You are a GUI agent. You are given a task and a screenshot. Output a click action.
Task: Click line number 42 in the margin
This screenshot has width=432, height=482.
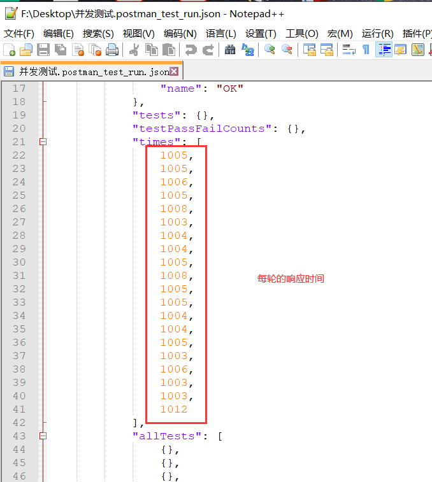(x=19, y=423)
